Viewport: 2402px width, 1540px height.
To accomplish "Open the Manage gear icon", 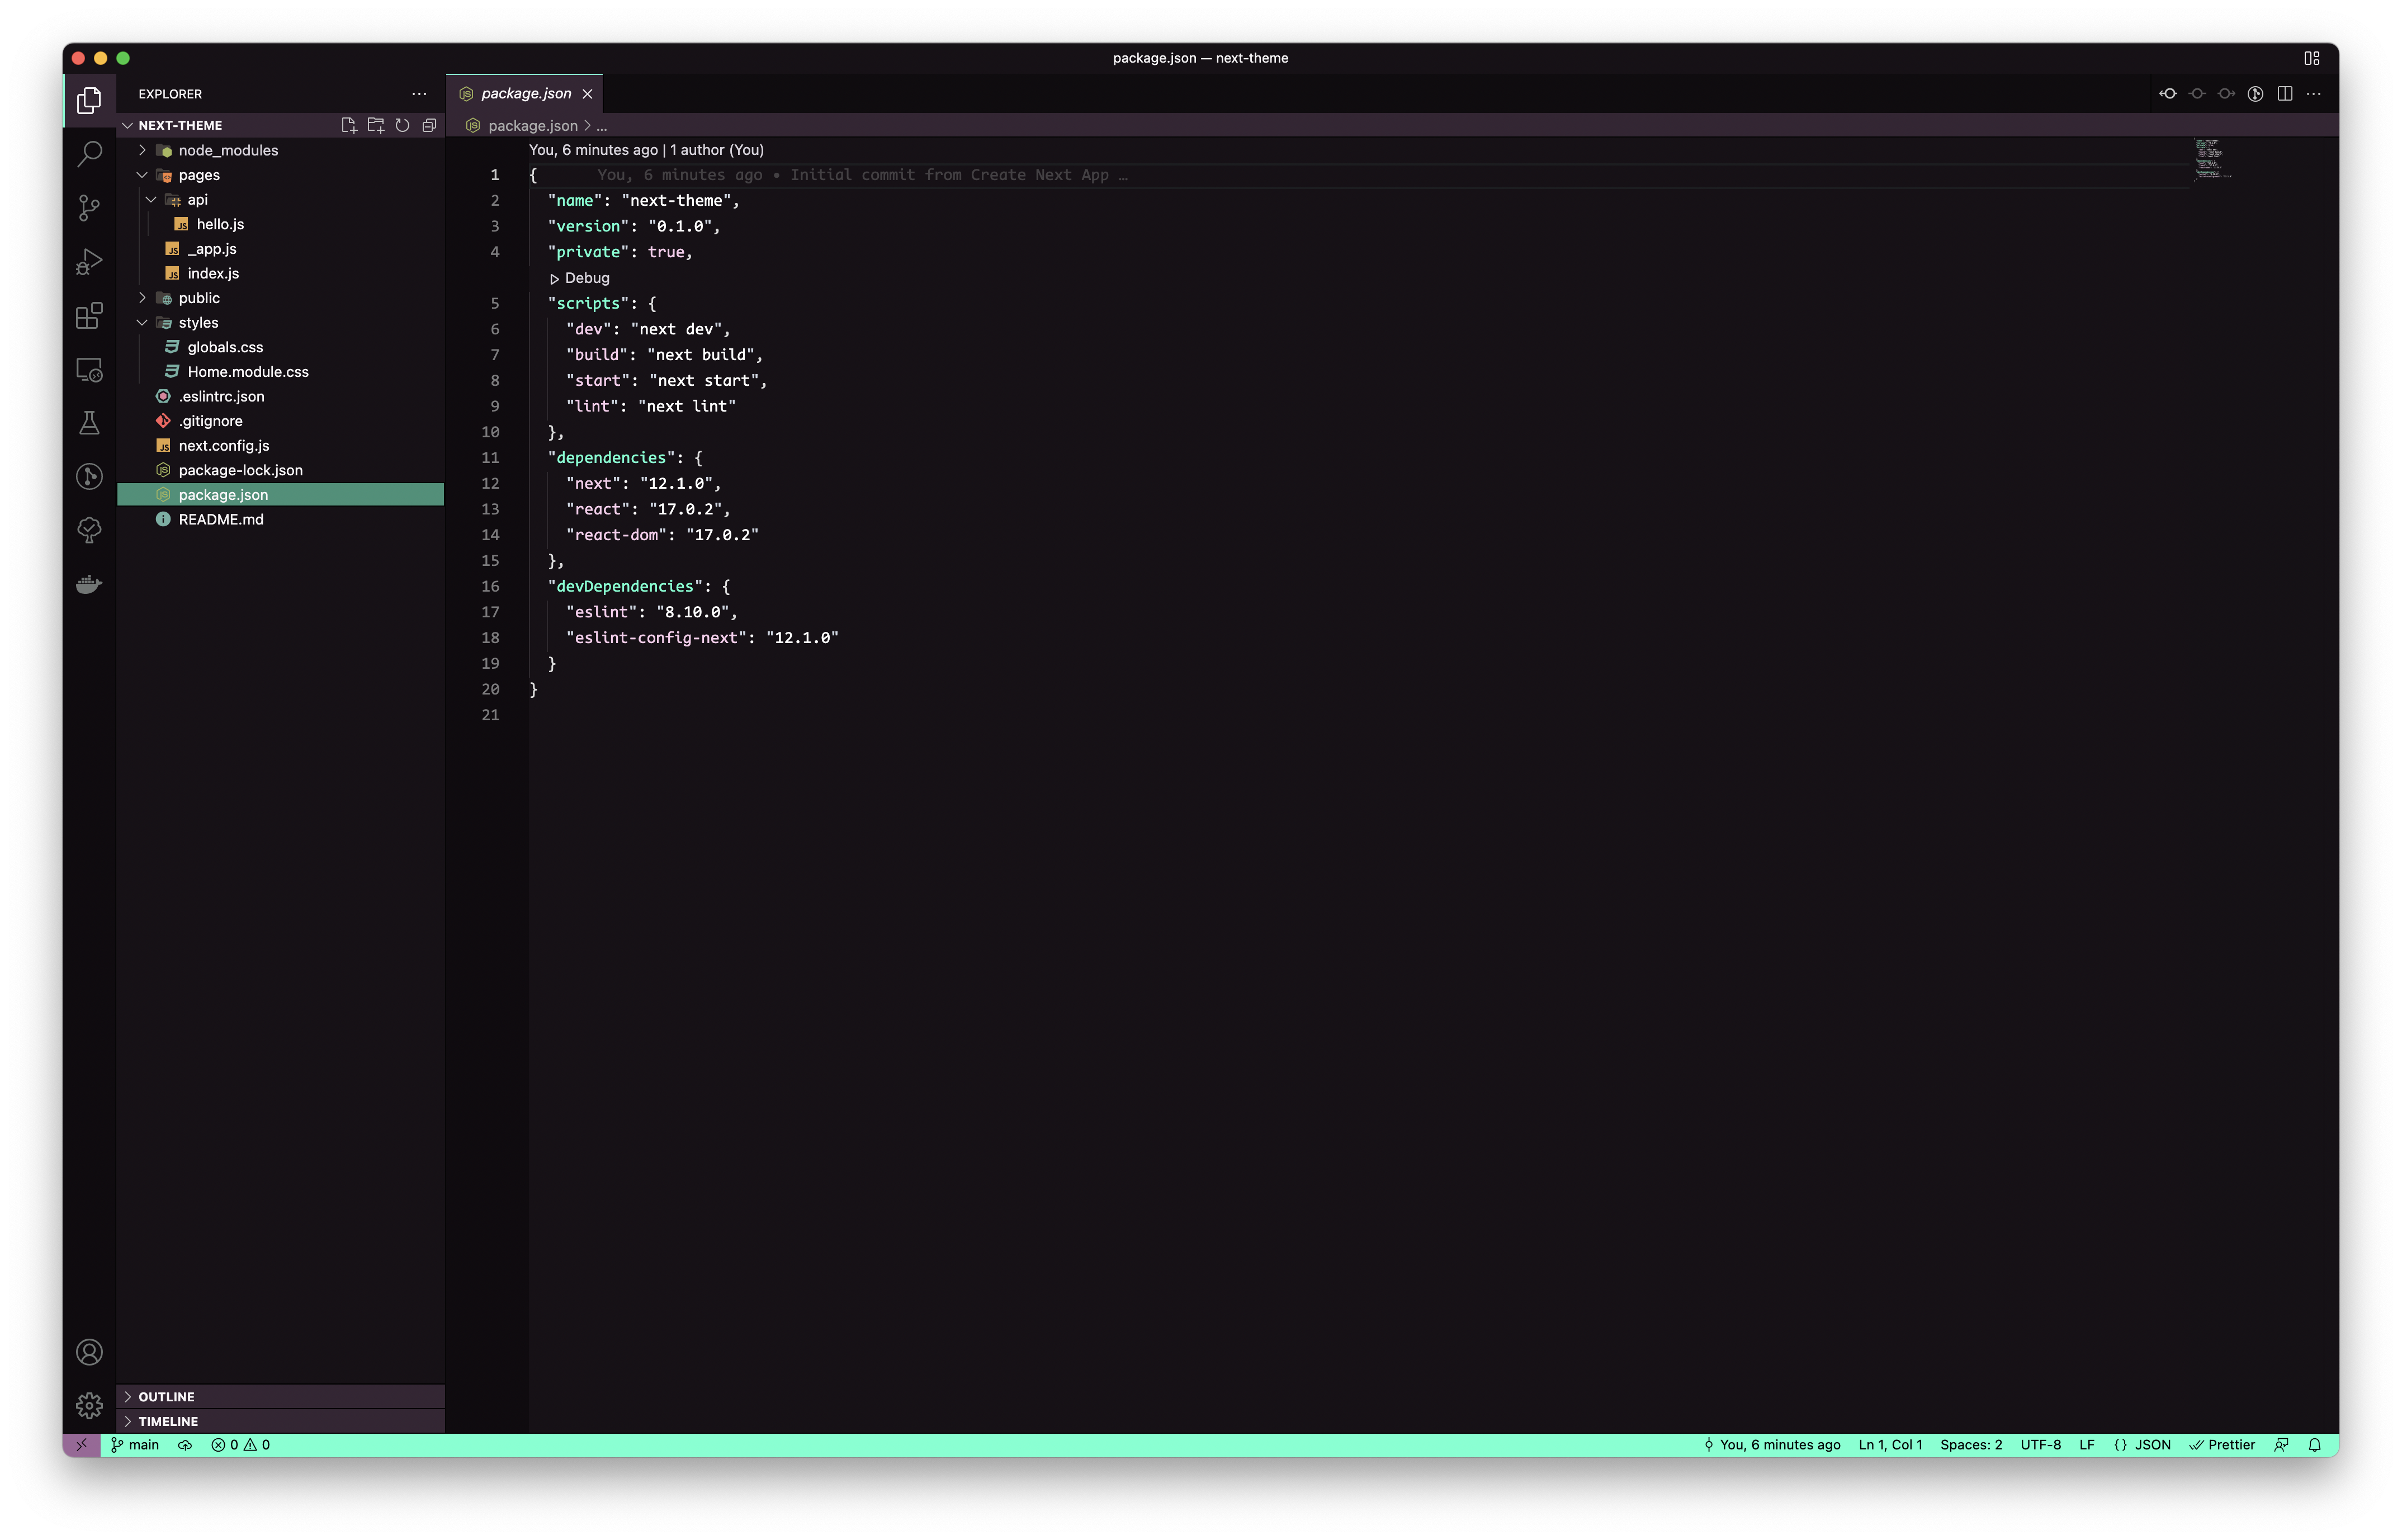I will [x=89, y=1405].
